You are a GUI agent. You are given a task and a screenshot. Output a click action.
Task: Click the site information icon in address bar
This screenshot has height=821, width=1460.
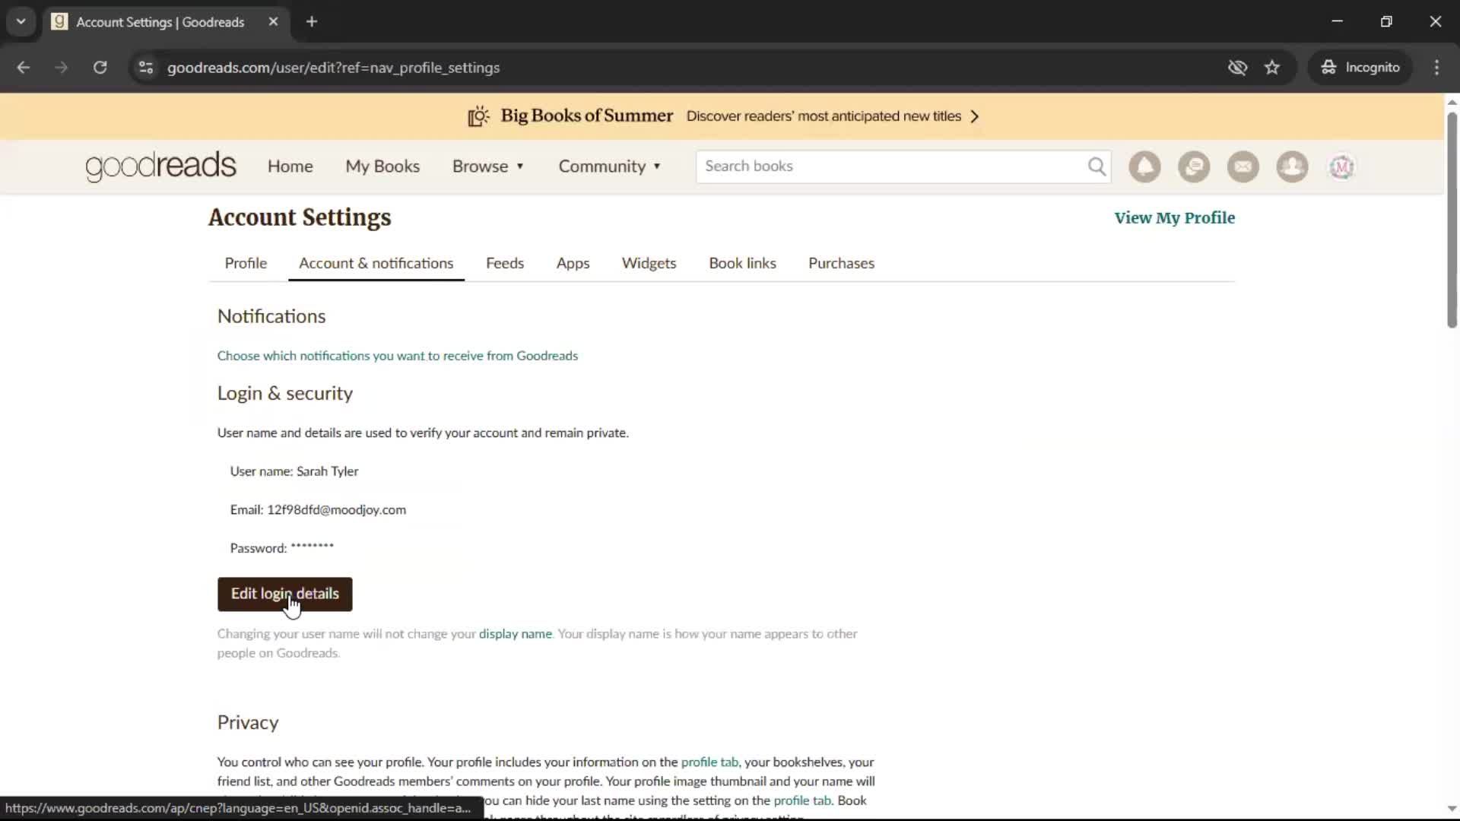146,68
